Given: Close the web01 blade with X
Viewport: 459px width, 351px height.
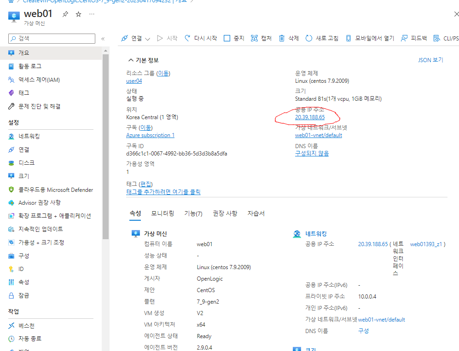Looking at the screenshot, I should point(456,14).
